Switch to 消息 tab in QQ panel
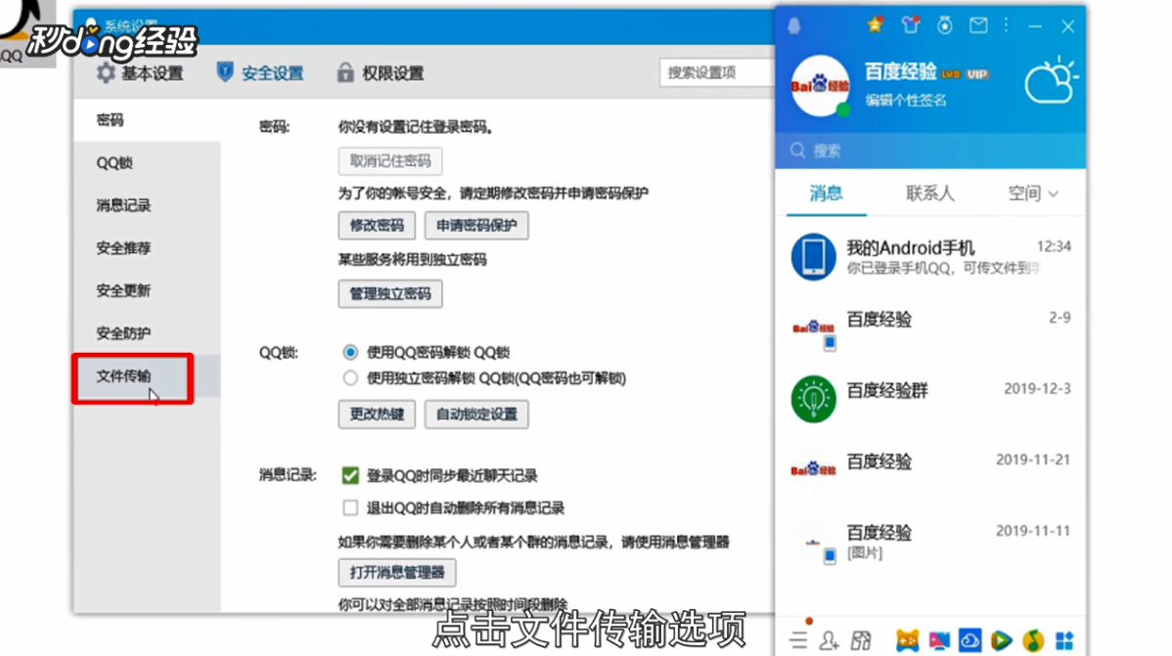 click(x=826, y=194)
